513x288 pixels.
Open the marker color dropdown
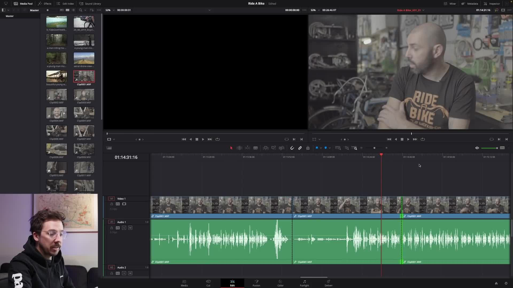point(329,148)
